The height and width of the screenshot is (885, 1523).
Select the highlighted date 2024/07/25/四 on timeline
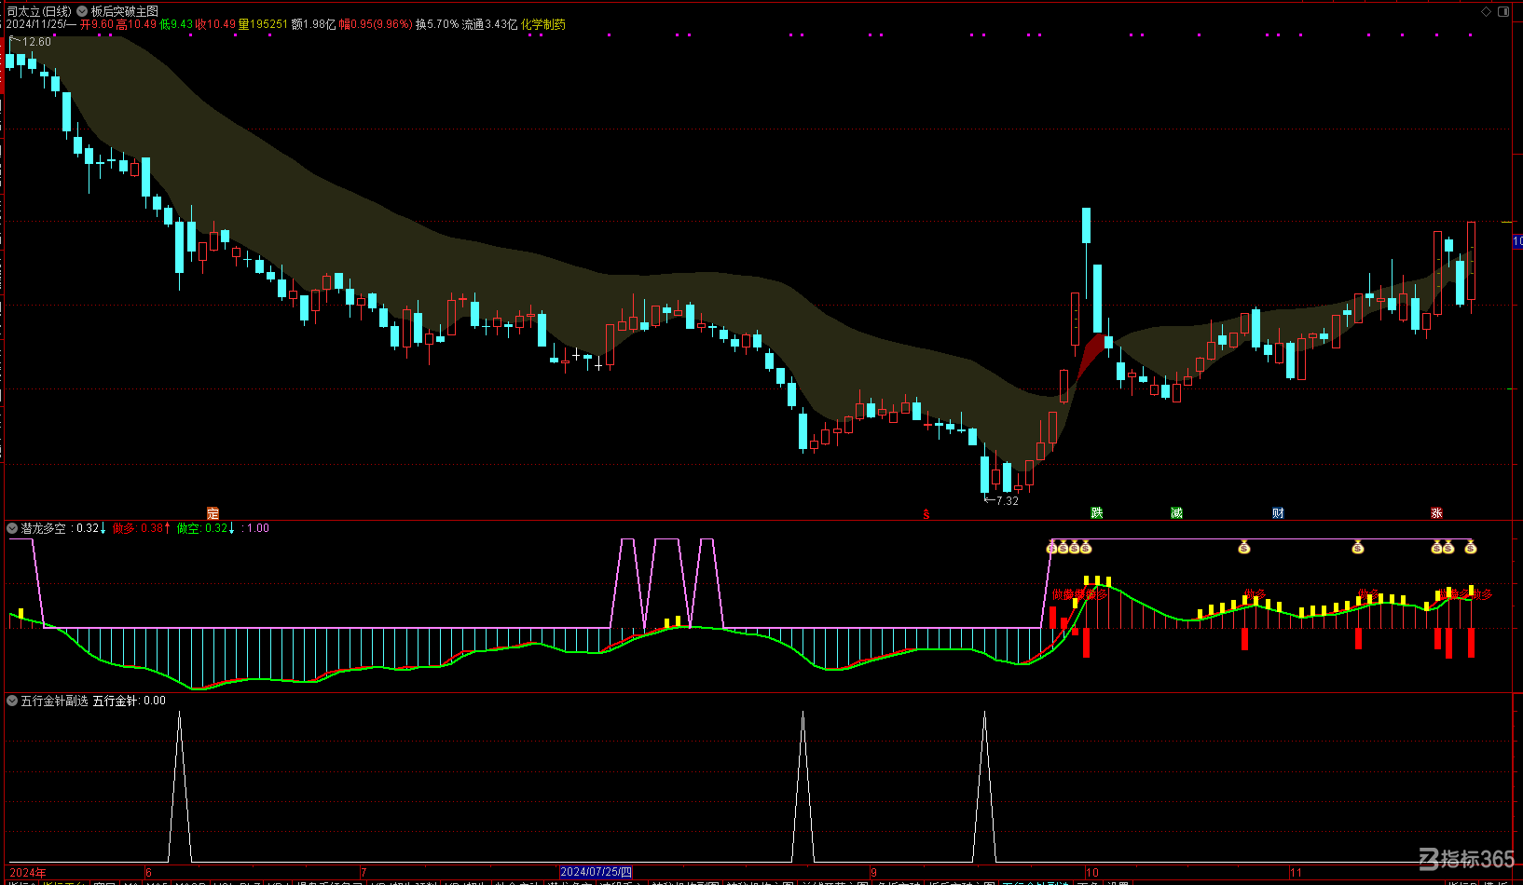[x=597, y=873]
